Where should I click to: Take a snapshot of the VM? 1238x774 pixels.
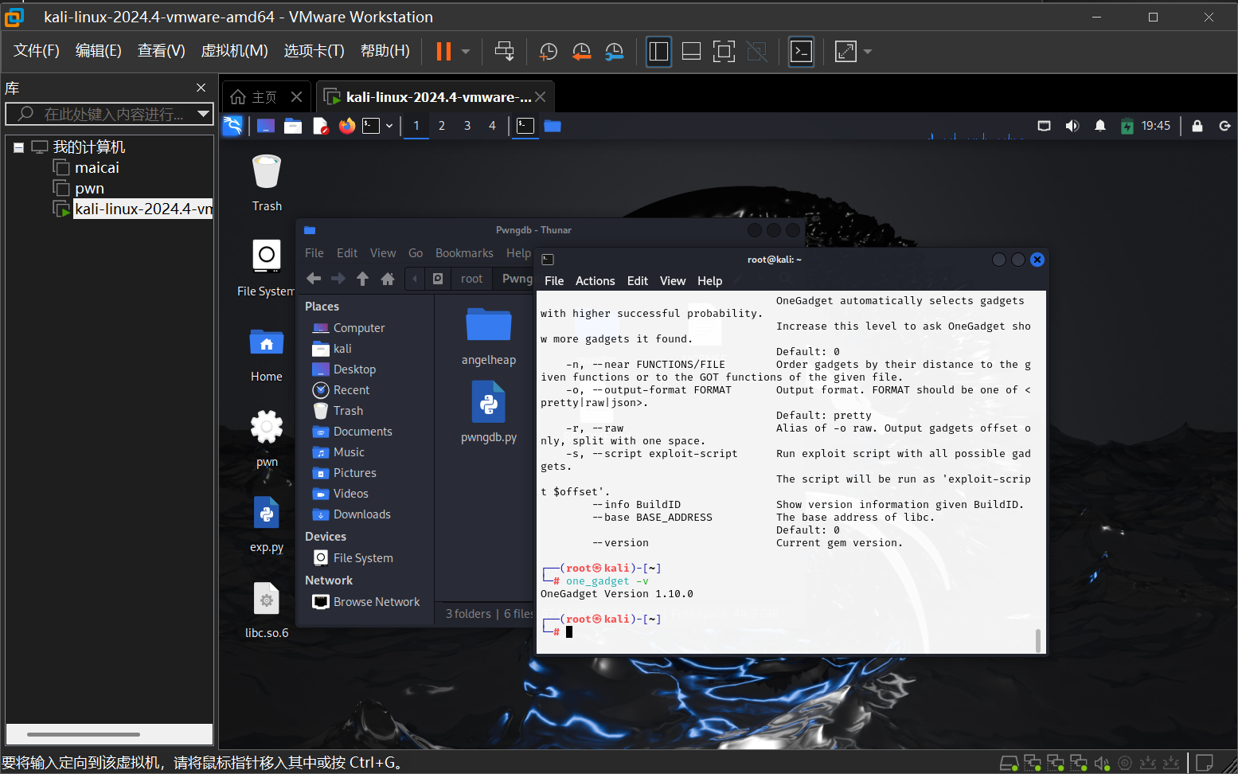point(549,52)
